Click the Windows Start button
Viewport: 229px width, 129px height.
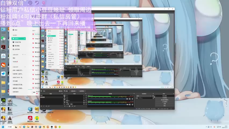(x=3, y=127)
